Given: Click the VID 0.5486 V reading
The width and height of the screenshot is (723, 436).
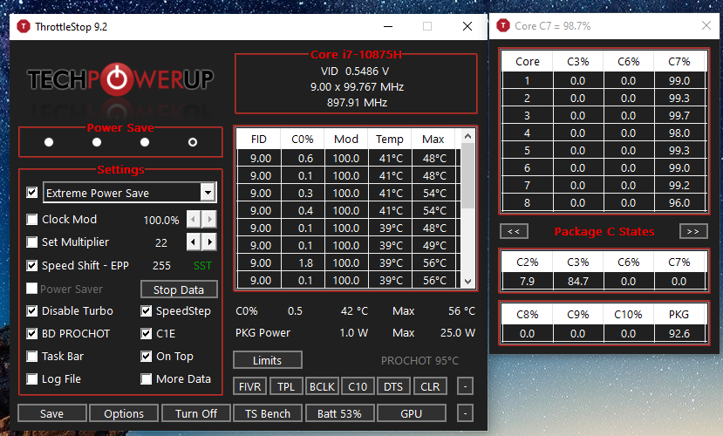Looking at the screenshot, I should [355, 71].
